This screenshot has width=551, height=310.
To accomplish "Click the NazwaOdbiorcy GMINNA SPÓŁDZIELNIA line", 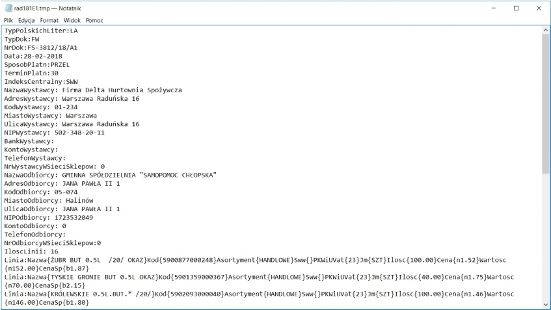I will (x=111, y=175).
